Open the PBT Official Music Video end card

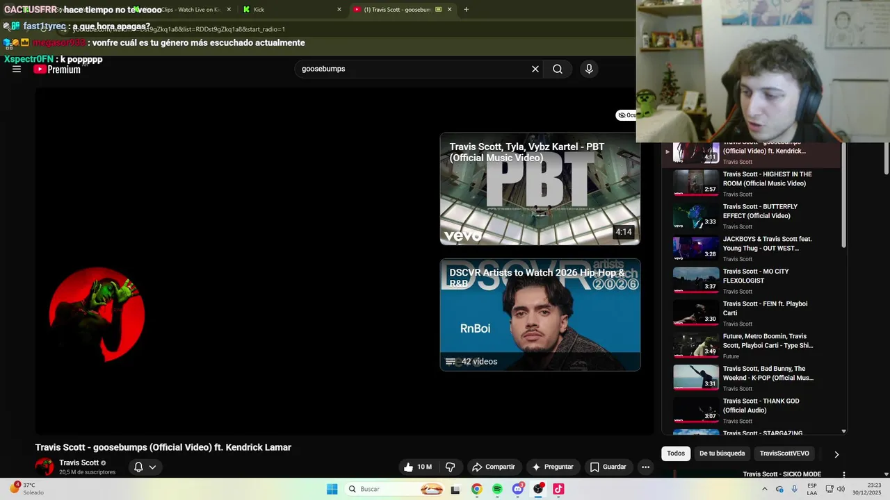click(540, 189)
